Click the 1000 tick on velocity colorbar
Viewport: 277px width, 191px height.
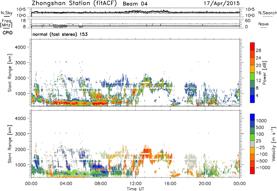261,121
